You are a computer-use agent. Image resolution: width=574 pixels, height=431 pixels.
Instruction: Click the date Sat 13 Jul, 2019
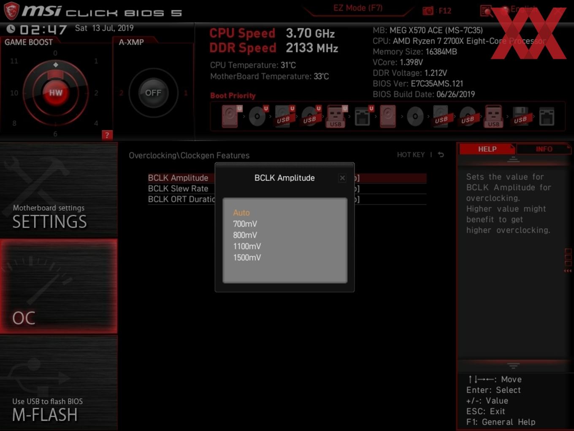tap(104, 28)
